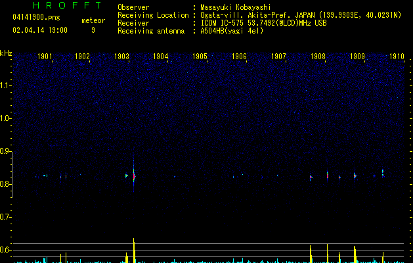Click the 1904 time marker
This screenshot has height=263, width=413.
pos(161,57)
